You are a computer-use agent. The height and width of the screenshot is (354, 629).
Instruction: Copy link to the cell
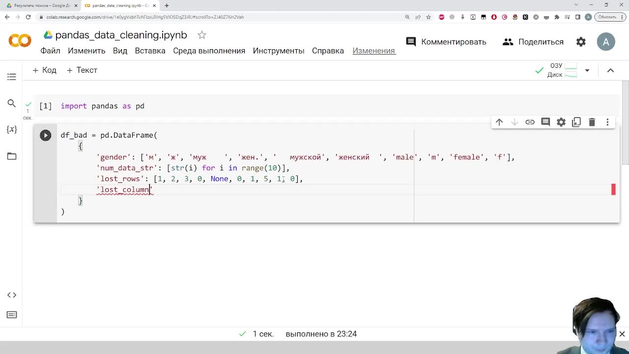point(530,122)
